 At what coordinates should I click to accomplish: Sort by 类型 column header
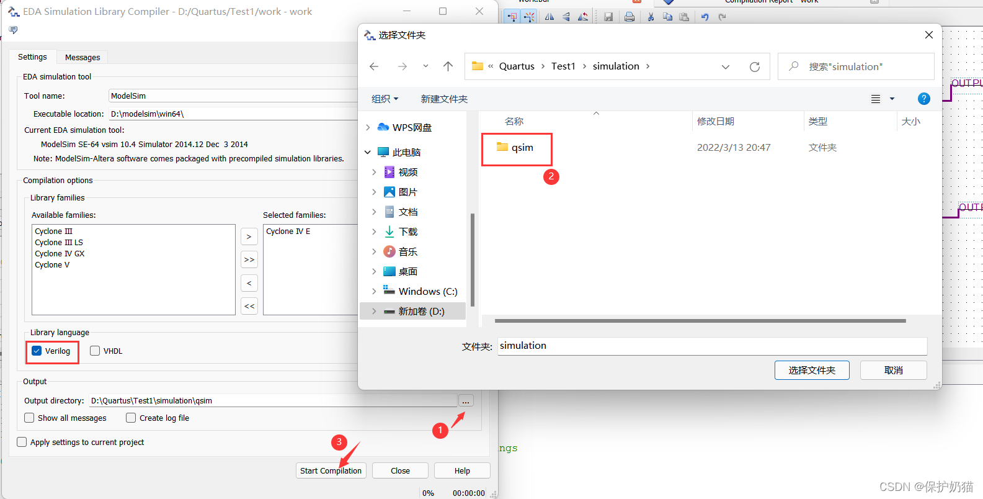click(817, 121)
